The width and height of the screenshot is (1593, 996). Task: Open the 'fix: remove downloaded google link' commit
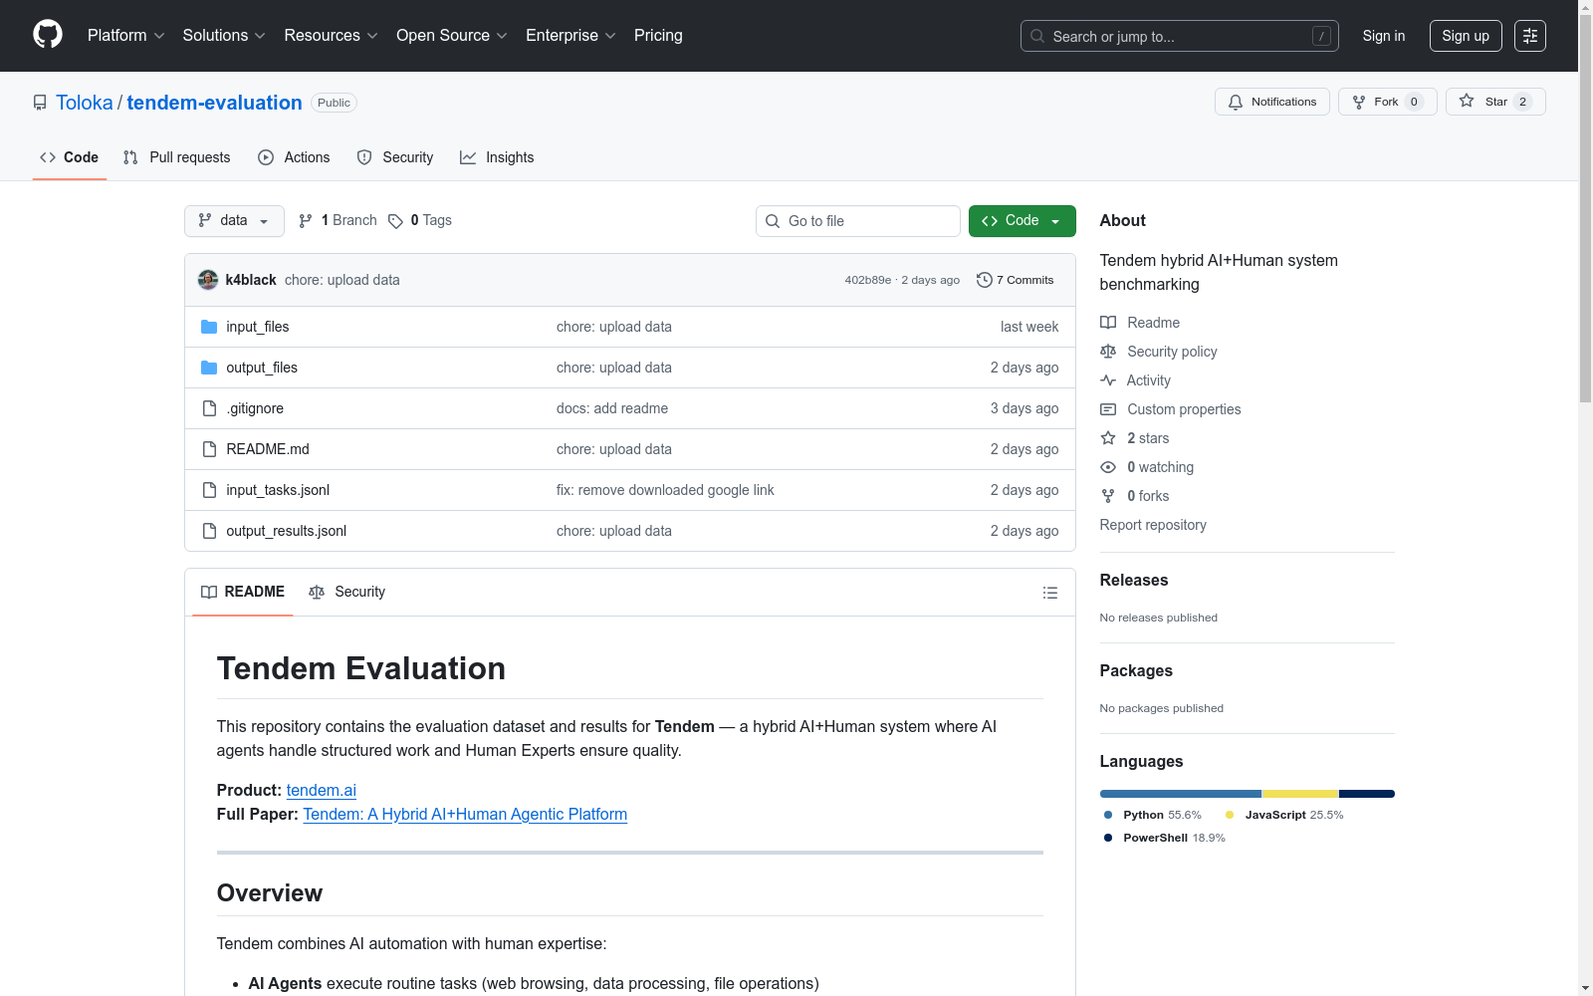(x=665, y=490)
